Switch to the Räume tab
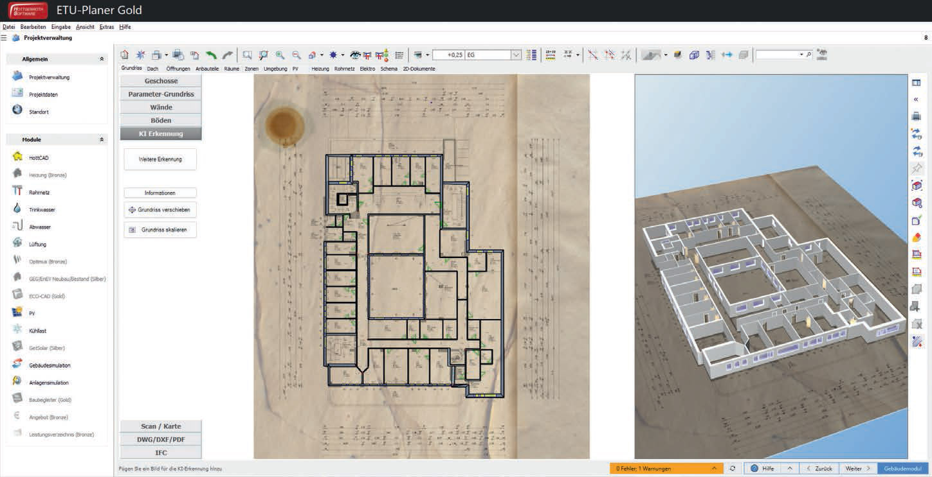 click(x=232, y=69)
